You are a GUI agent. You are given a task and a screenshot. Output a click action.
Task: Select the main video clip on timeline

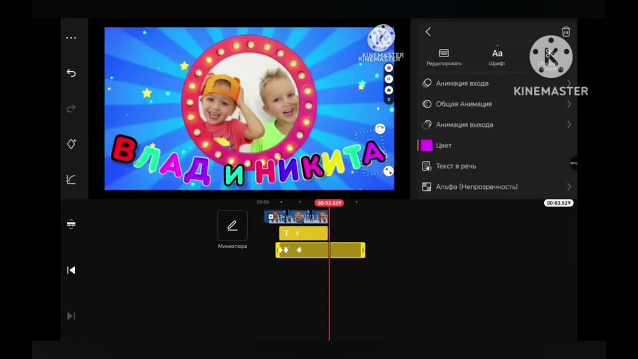coord(296,217)
